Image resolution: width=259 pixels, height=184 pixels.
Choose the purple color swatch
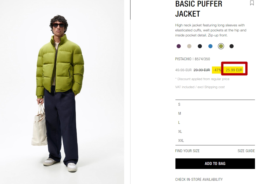pyautogui.click(x=178, y=46)
